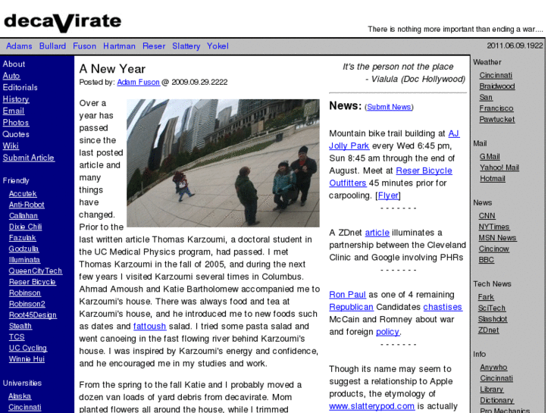Image resolution: width=551 pixels, height=413 pixels.
Task: Open Hotmail link
Action: pyautogui.click(x=493, y=178)
